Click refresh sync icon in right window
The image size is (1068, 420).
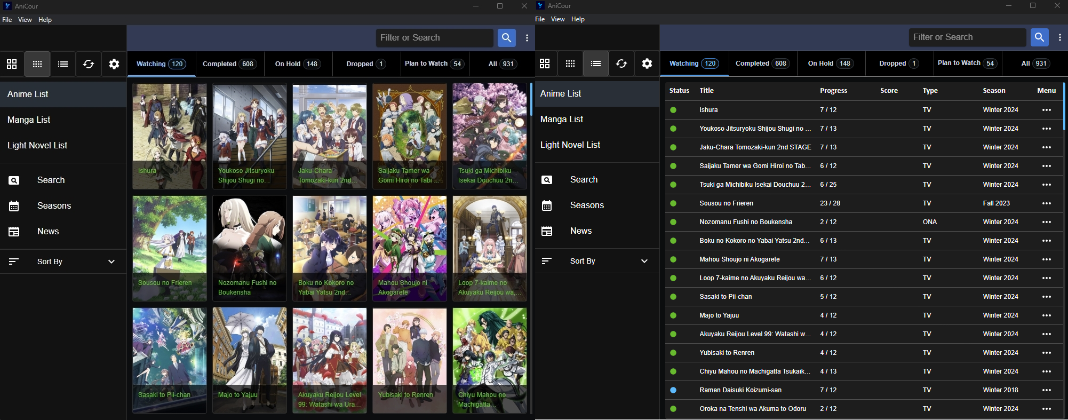[x=621, y=64]
